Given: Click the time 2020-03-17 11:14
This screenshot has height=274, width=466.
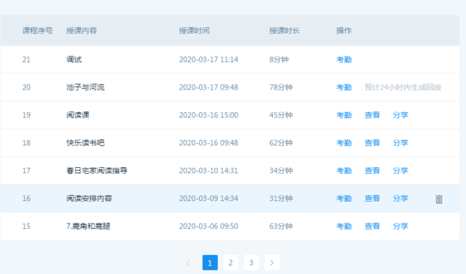Looking at the screenshot, I should (x=208, y=59).
